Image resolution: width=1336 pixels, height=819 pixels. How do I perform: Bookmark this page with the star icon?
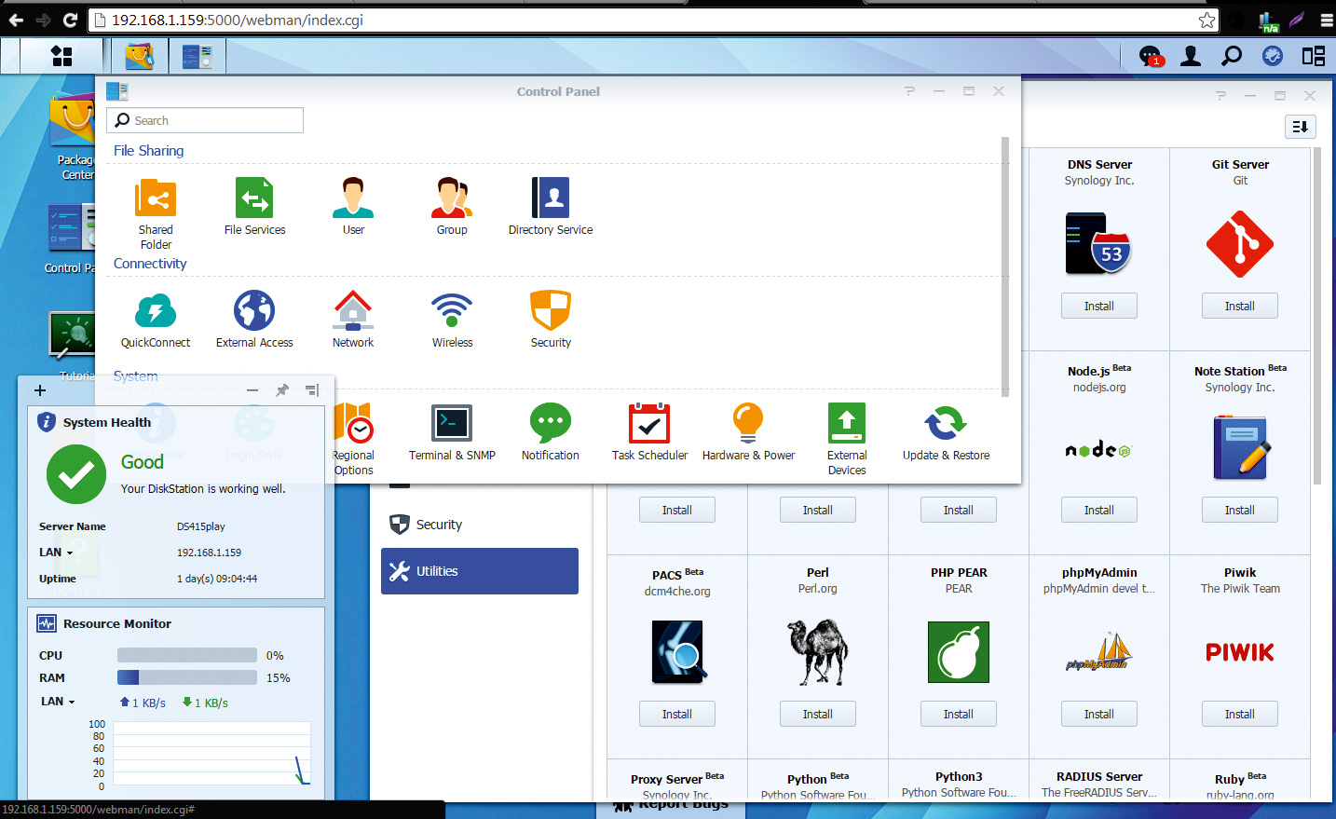pos(1206,20)
